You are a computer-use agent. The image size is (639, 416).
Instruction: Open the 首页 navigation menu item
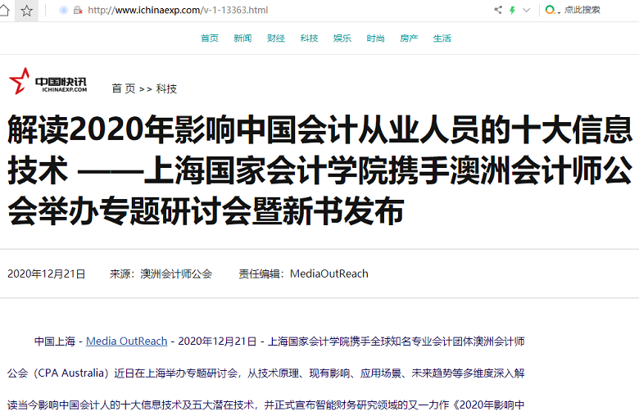pyautogui.click(x=210, y=38)
